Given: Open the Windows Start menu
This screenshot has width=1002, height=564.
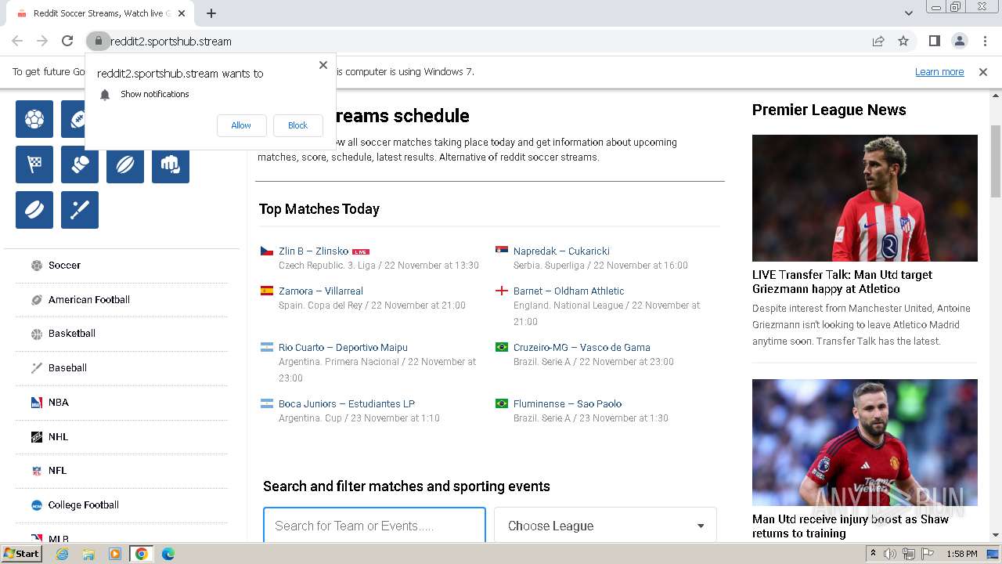Looking at the screenshot, I should pyautogui.click(x=22, y=554).
